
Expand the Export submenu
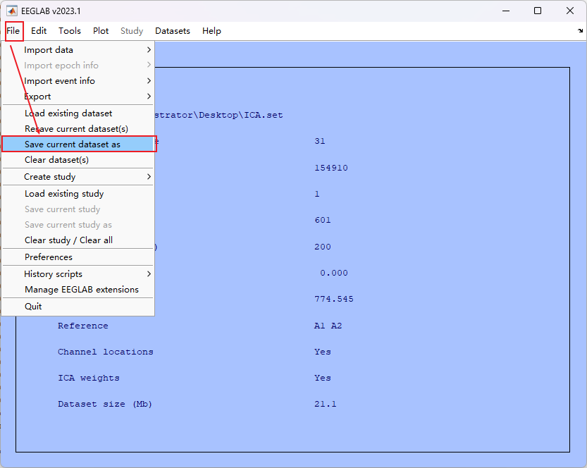click(78, 97)
